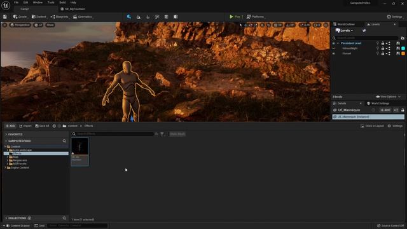Toggle visibility of Sunset level
Screen dimensions: 407x229
334,53
